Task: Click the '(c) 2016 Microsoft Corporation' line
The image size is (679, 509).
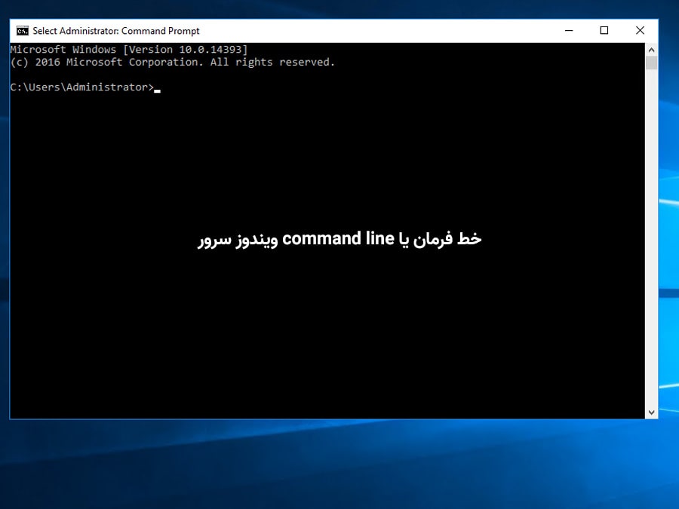Action: tap(172, 62)
